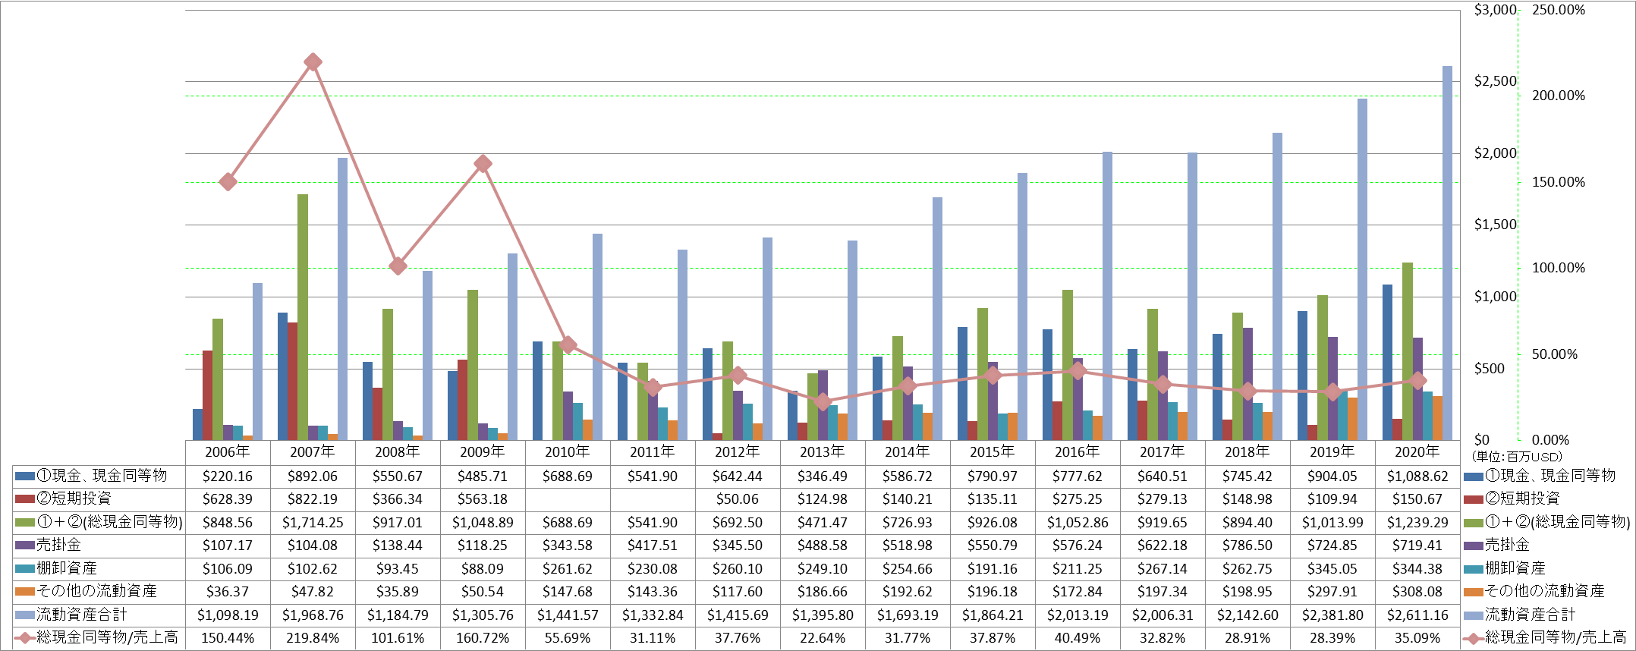Viewport: 1636px width, 651px height.
Task: Select the 売掛金 legend label in left table
Action: click(x=58, y=546)
